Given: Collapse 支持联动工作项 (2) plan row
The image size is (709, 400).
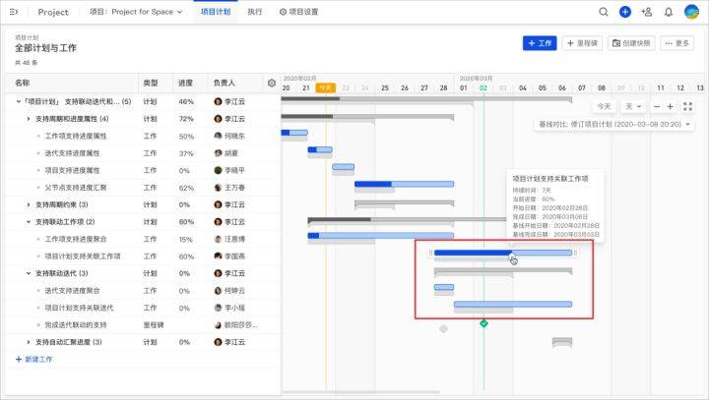Looking at the screenshot, I should pos(28,222).
